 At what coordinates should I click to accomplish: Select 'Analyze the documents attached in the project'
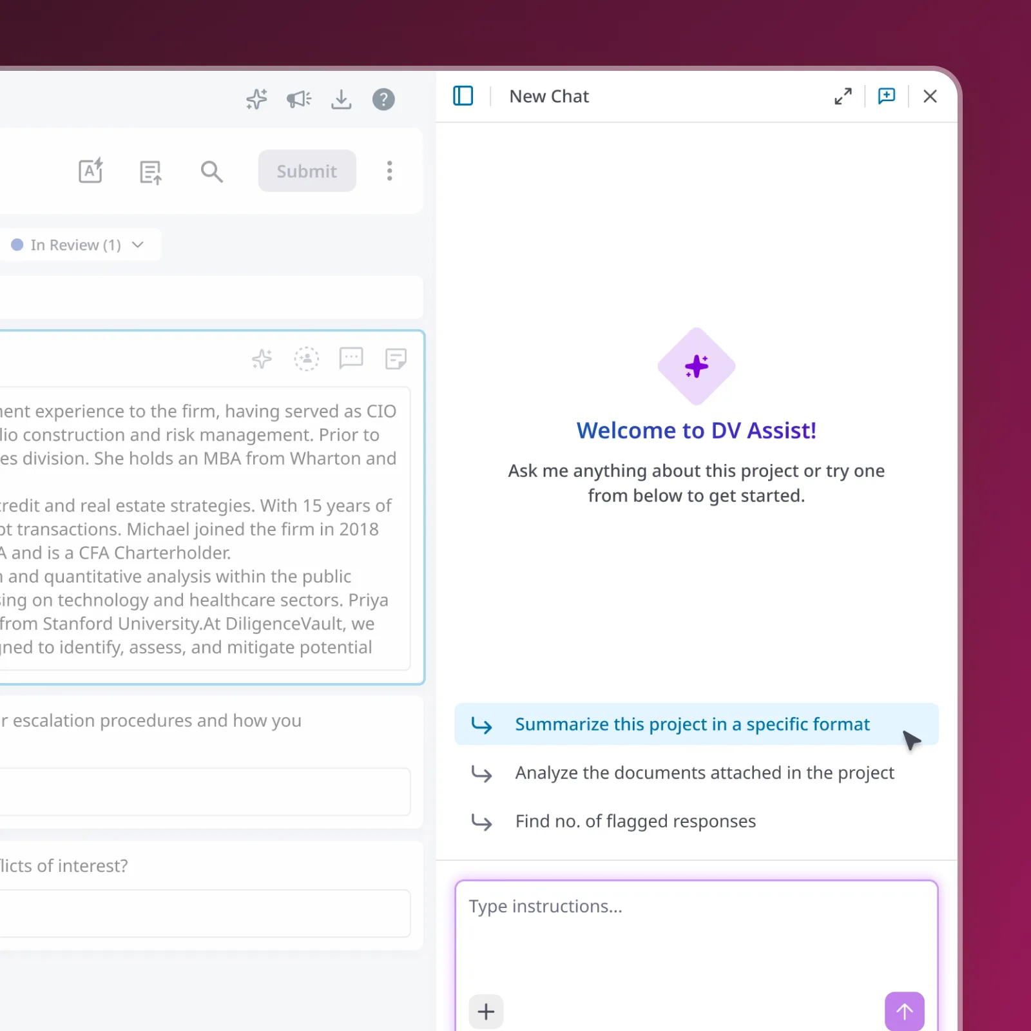point(697,773)
